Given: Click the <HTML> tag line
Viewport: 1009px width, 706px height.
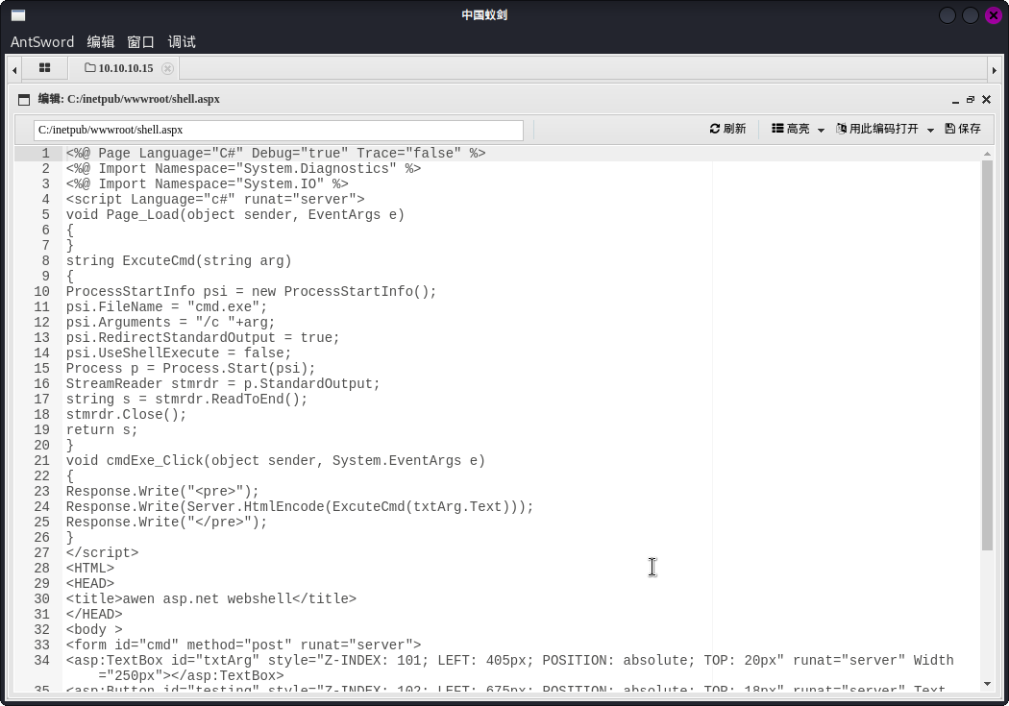Looking at the screenshot, I should coord(90,569).
